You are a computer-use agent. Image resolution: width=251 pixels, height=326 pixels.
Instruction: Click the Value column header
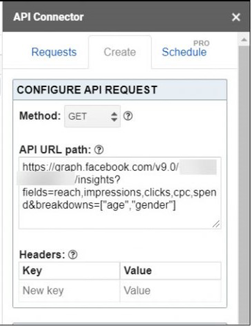[138, 270]
